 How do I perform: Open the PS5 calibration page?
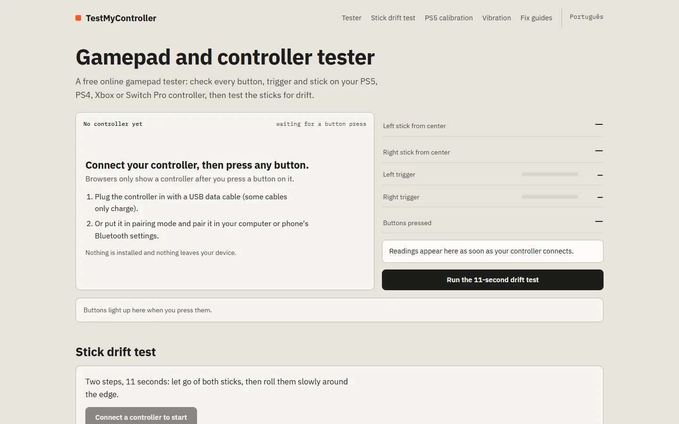[448, 18]
